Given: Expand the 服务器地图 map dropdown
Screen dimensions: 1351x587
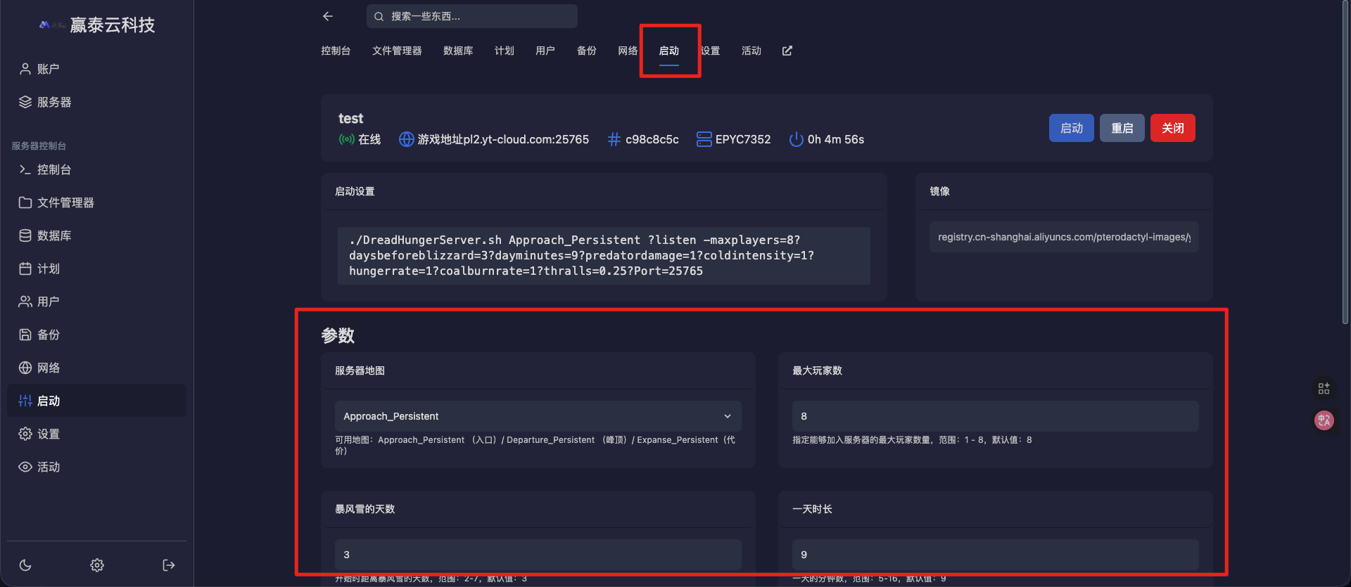Looking at the screenshot, I should 538,416.
